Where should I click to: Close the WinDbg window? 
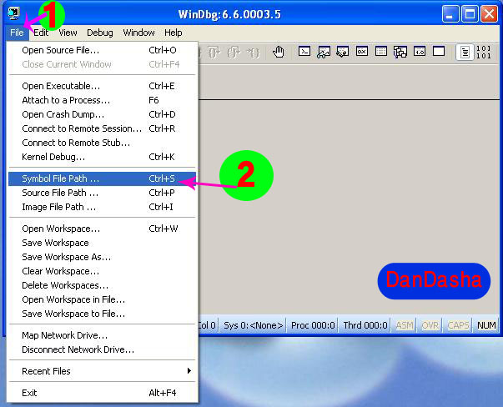point(489,14)
